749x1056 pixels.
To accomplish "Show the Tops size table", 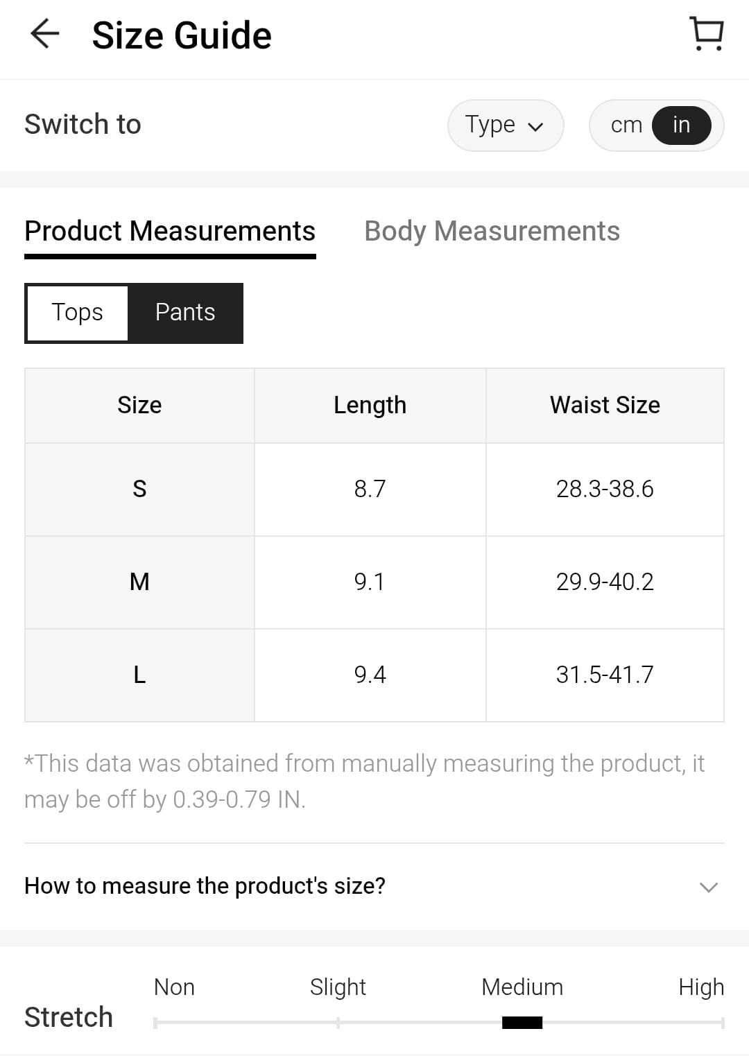I will pos(77,313).
